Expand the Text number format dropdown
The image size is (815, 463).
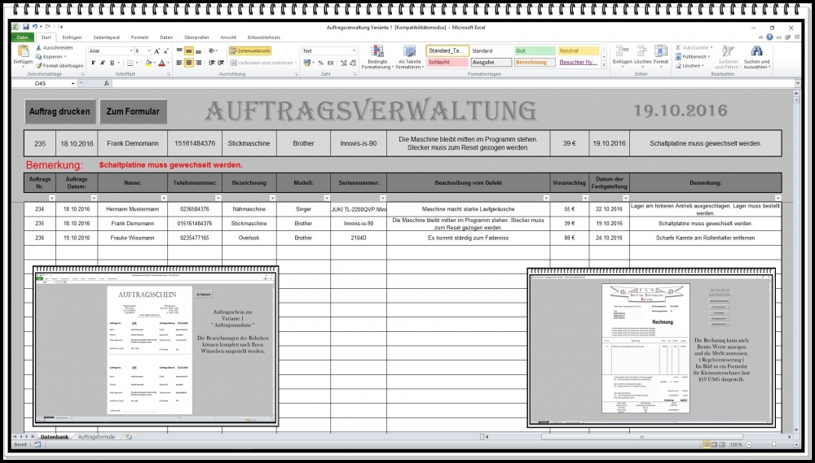click(354, 50)
